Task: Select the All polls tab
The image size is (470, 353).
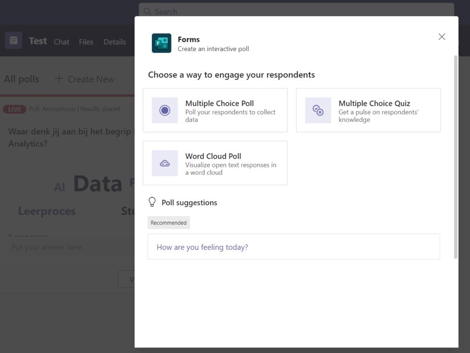Action: [21, 79]
